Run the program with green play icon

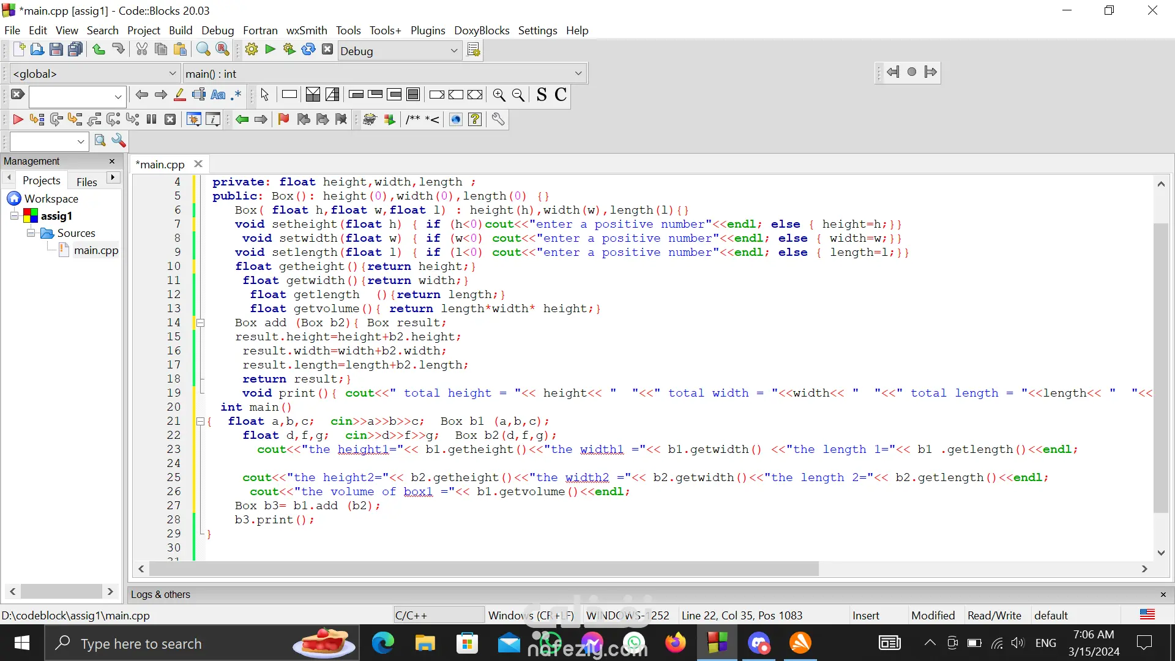pyautogui.click(x=270, y=50)
